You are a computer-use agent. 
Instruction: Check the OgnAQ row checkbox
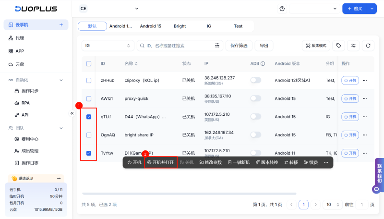(x=89, y=135)
